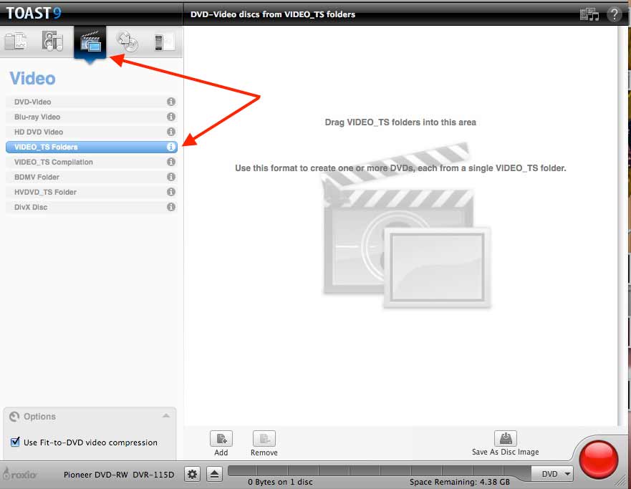
Task: Open the Audio category tab
Action: (x=52, y=41)
